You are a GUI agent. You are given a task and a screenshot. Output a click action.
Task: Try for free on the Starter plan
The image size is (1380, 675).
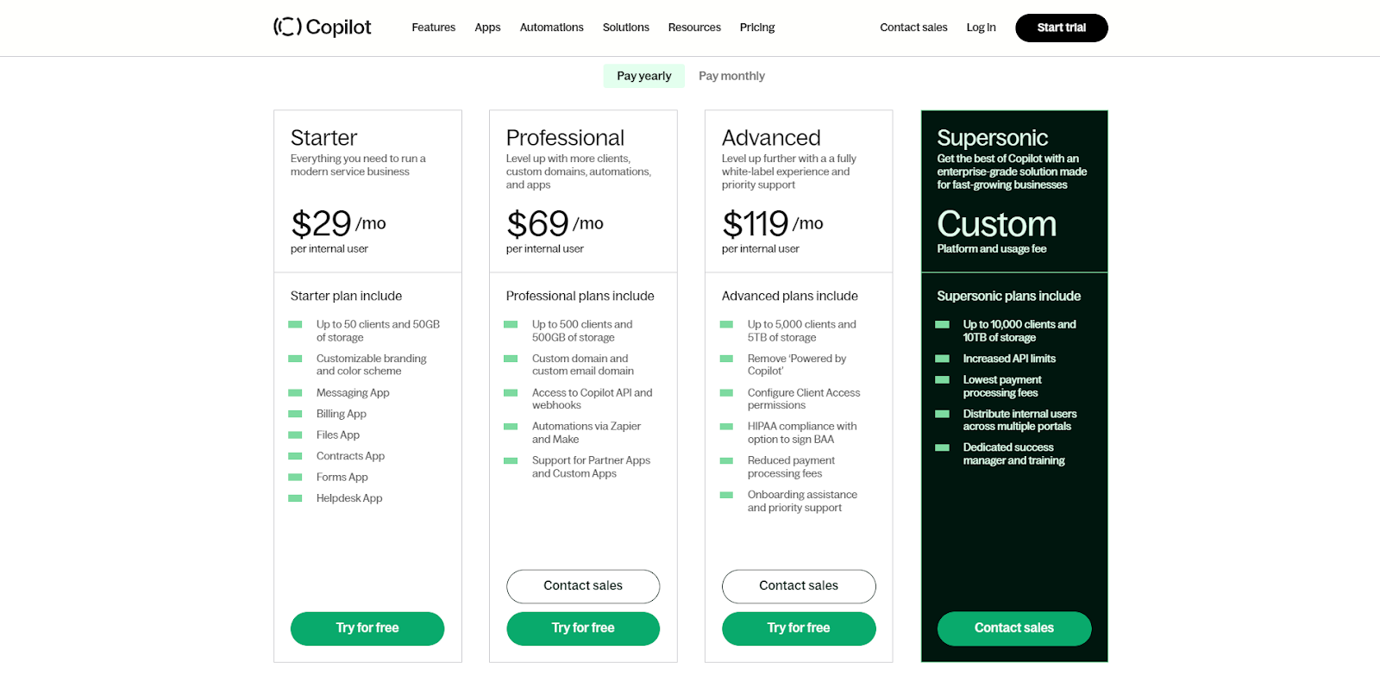tap(367, 628)
